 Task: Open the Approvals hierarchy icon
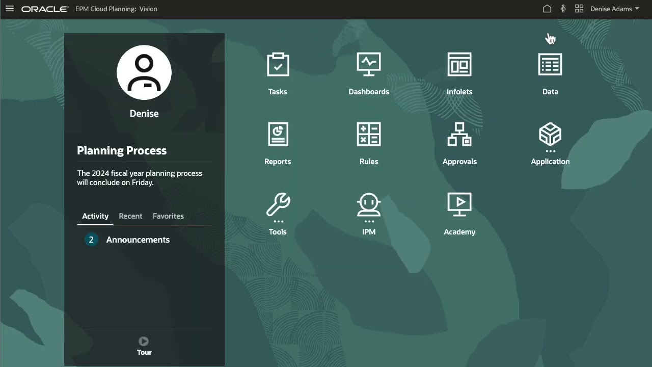pos(459,135)
